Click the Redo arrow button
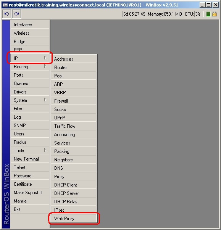This screenshot has height=230, width=221. coord(16,14)
